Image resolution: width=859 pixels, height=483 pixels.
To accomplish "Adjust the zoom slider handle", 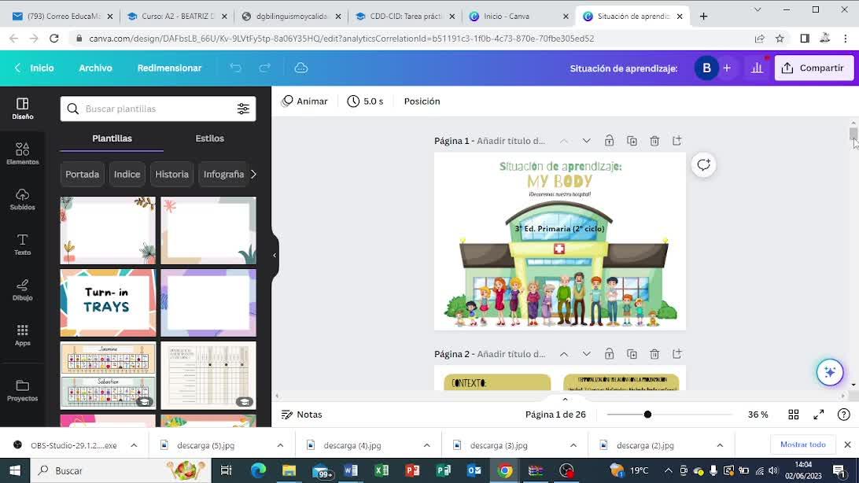I will pos(647,415).
